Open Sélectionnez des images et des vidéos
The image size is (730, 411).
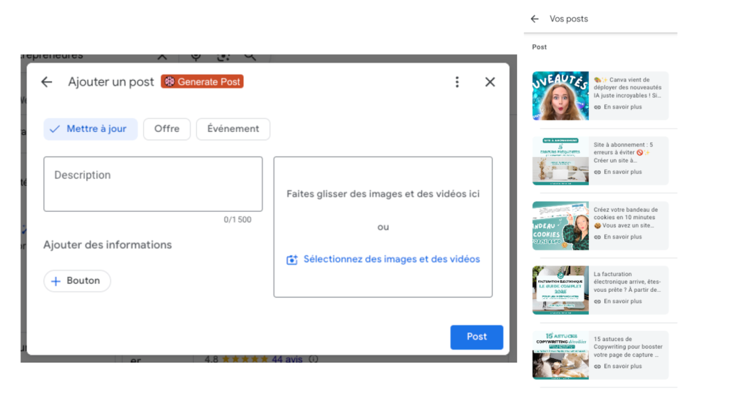pos(392,260)
